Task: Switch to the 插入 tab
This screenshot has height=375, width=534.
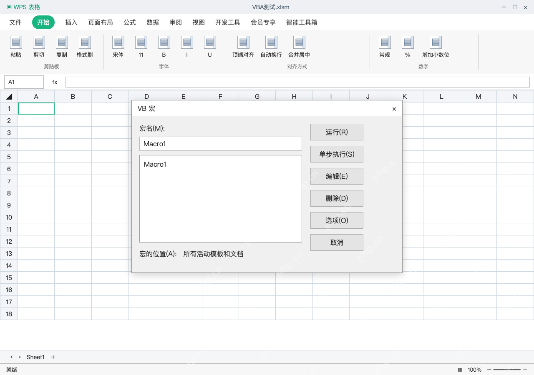Action: coord(71,22)
